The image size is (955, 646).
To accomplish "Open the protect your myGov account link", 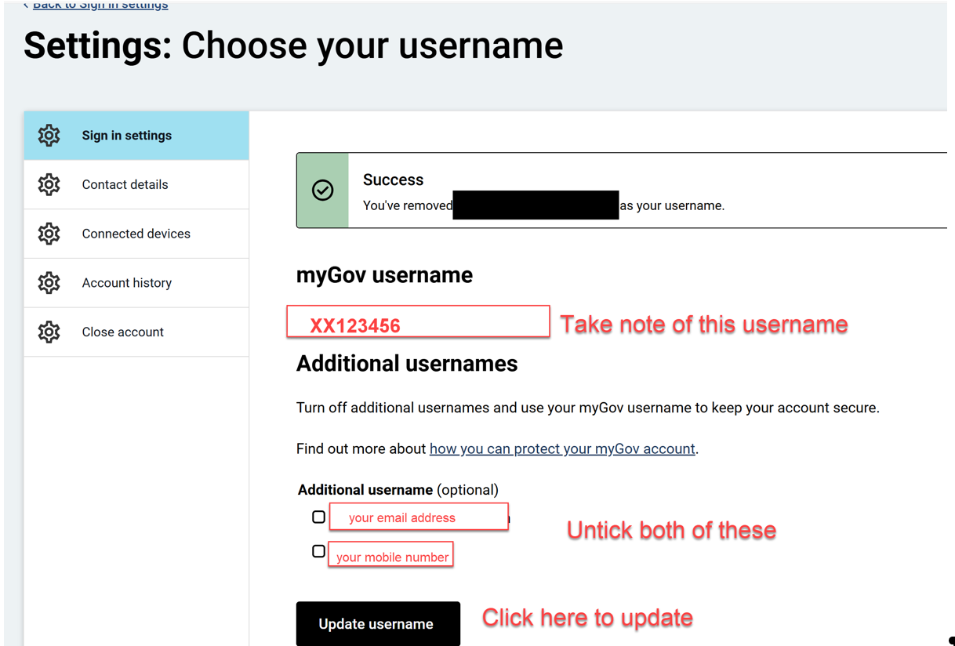I will pyautogui.click(x=561, y=449).
